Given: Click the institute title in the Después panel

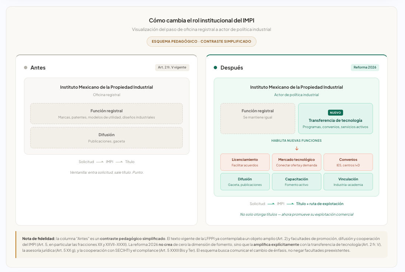Looking at the screenshot, I should tap(297, 87).
